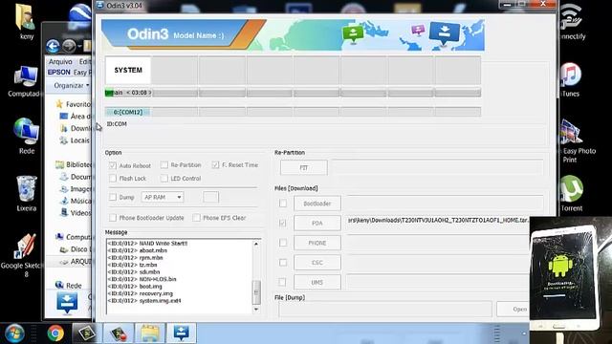The image size is (612, 344).
Task: Toggle Phone Bootloader Update checkbox
Action: [113, 218]
